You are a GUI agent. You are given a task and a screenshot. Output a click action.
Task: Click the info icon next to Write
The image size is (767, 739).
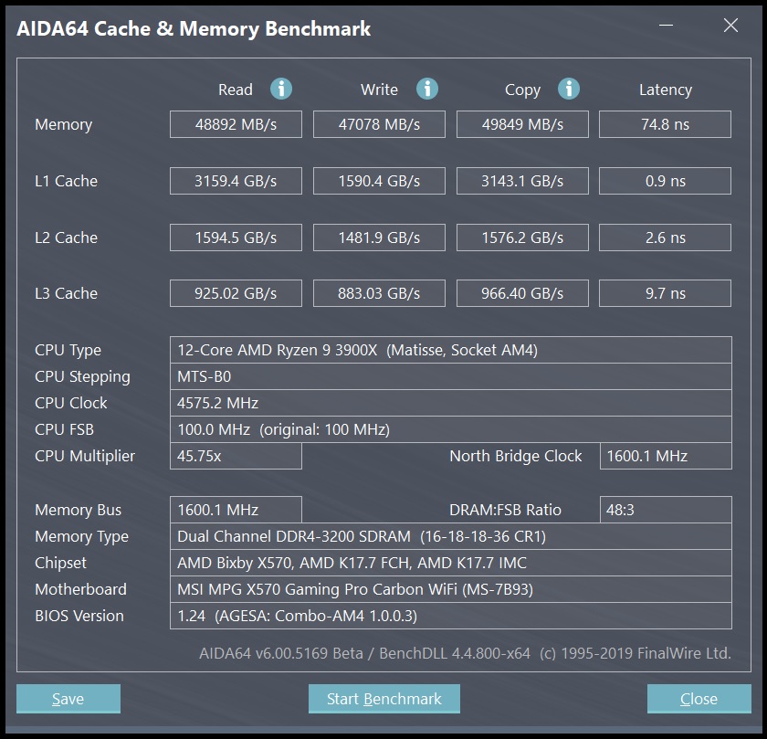tap(426, 89)
